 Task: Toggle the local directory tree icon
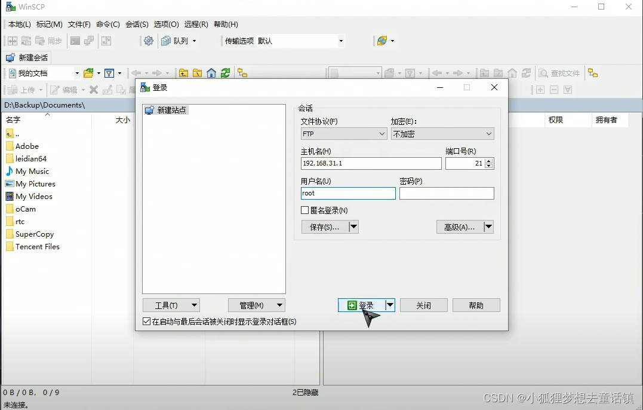242,73
